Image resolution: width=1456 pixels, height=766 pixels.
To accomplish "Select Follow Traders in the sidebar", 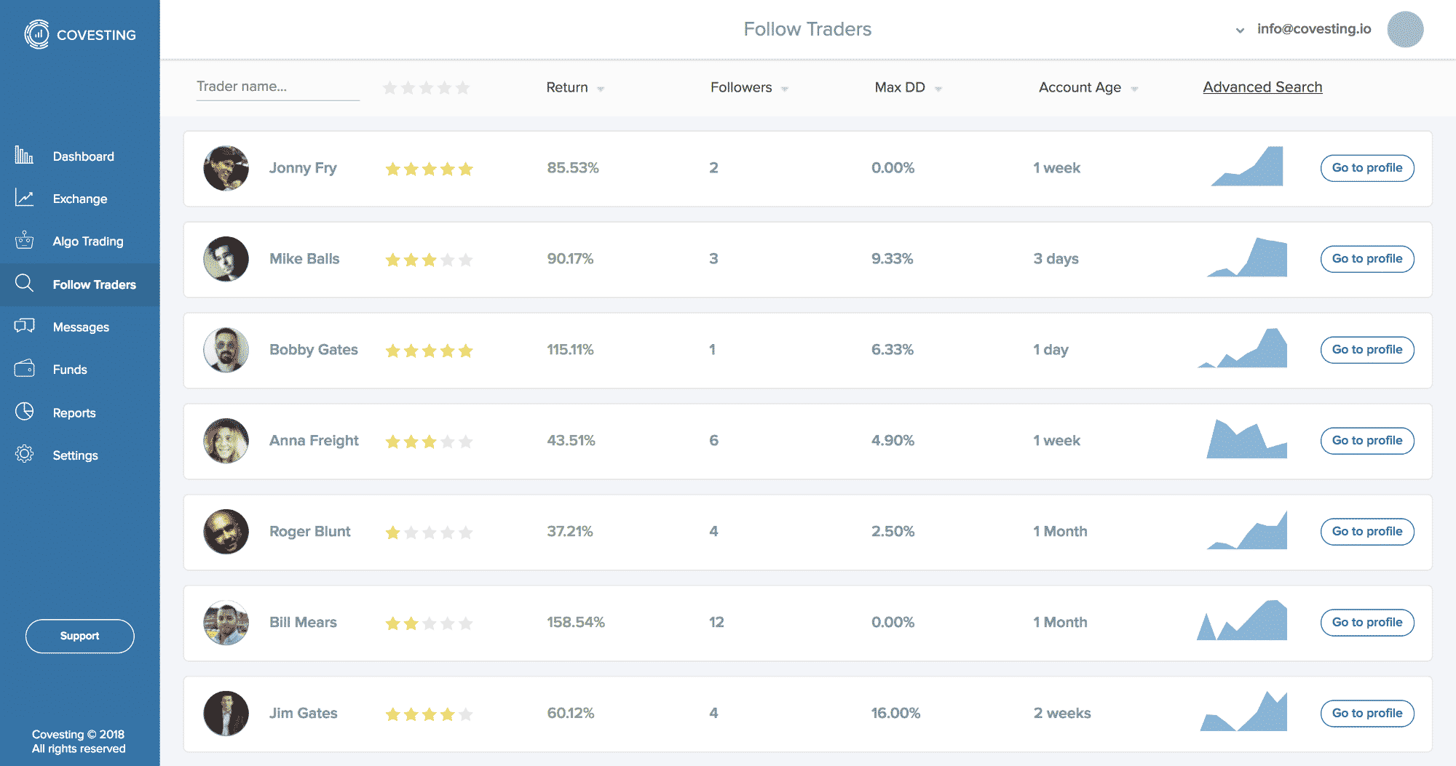I will tap(94, 284).
